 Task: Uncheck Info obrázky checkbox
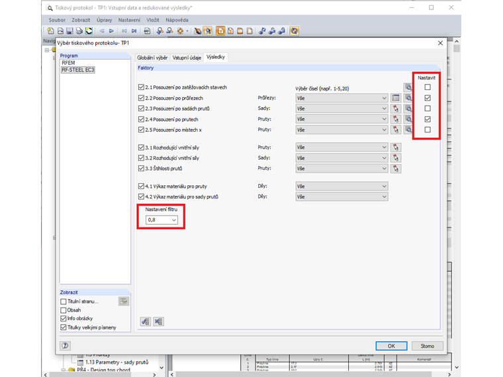coord(63,319)
